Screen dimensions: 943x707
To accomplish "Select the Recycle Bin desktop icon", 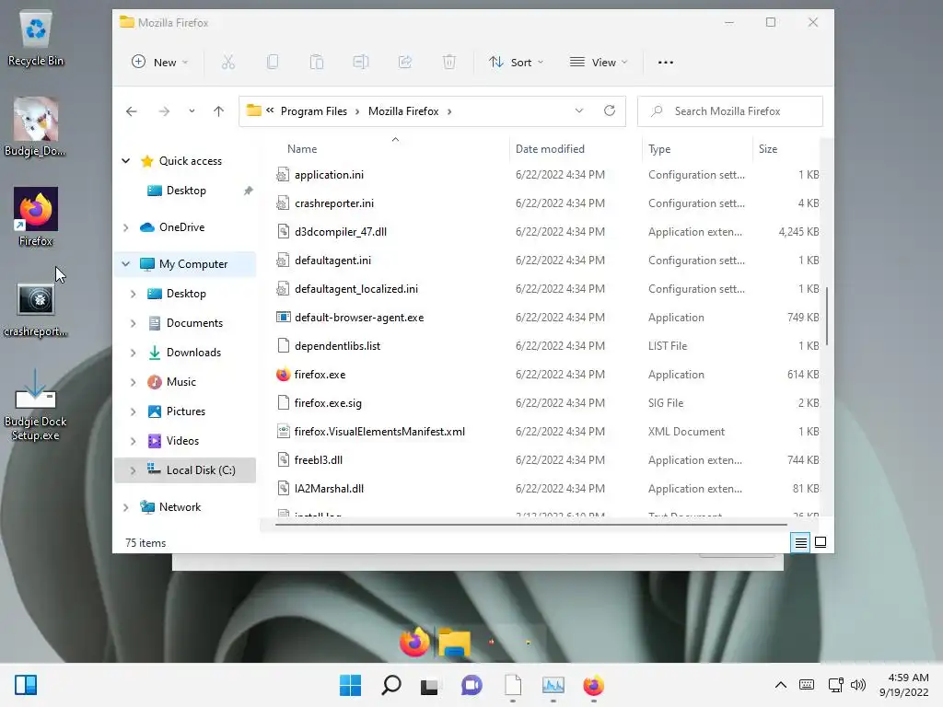I will tap(36, 39).
